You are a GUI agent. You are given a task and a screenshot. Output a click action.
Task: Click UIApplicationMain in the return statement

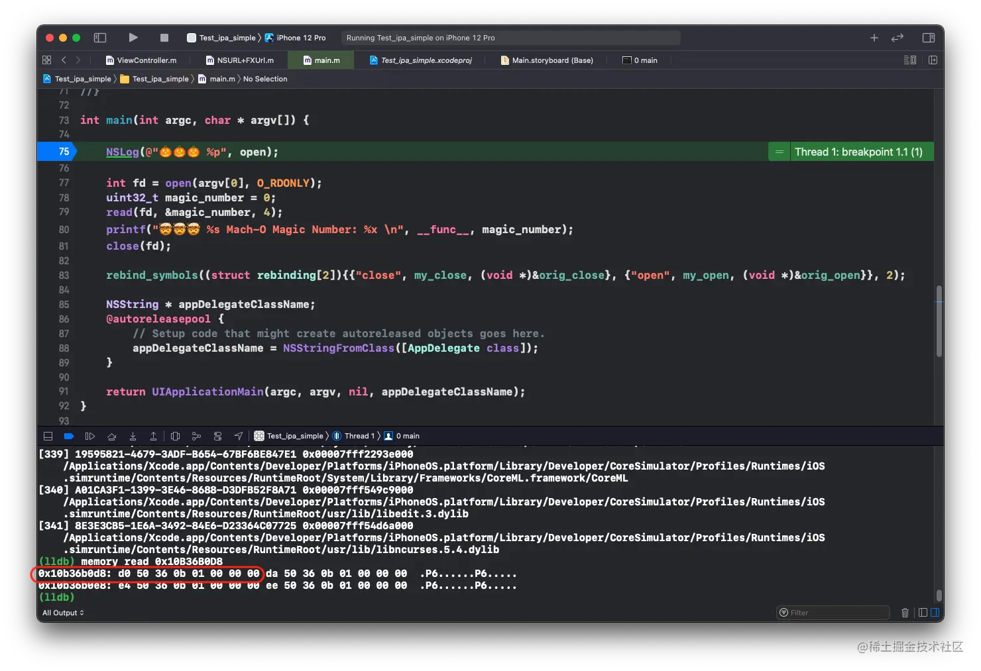pos(207,391)
